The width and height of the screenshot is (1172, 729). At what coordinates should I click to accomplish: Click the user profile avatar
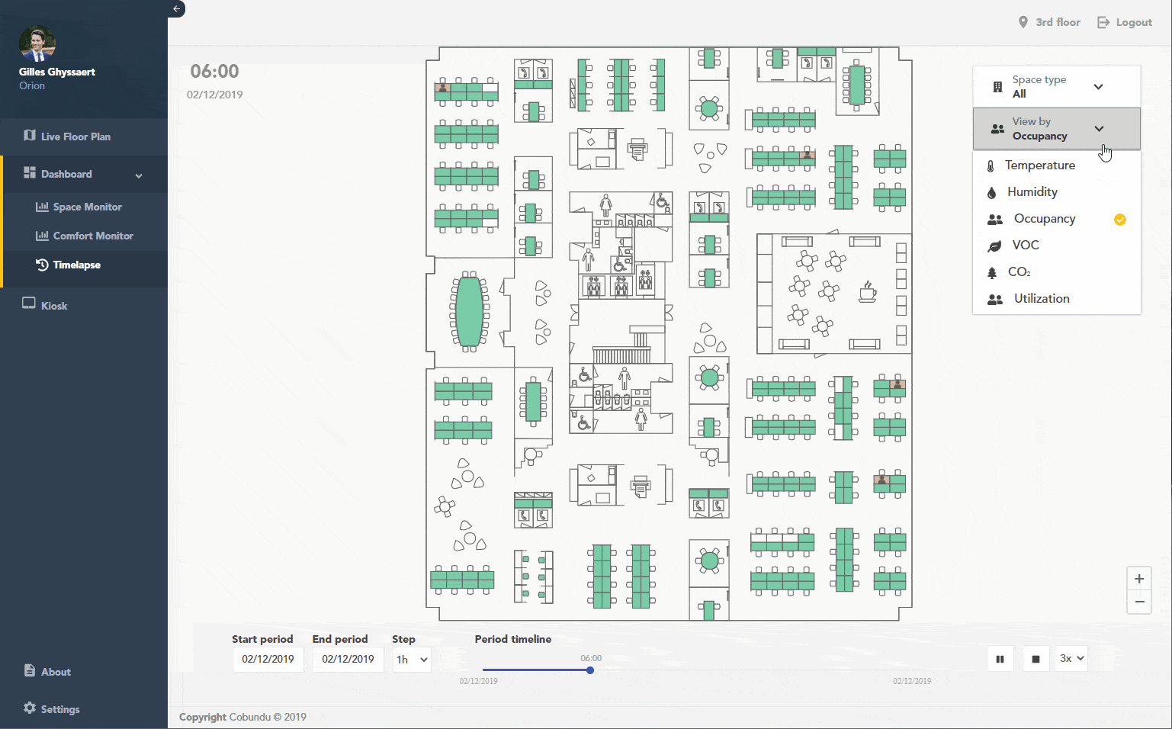37,44
